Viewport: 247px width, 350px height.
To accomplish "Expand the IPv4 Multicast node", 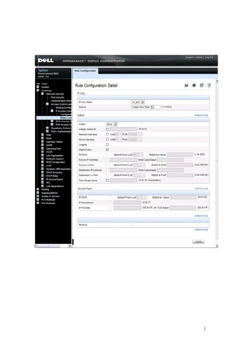I will click(x=38, y=200).
